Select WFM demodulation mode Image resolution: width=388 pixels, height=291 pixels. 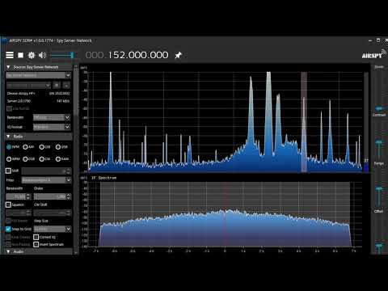pos(9,159)
